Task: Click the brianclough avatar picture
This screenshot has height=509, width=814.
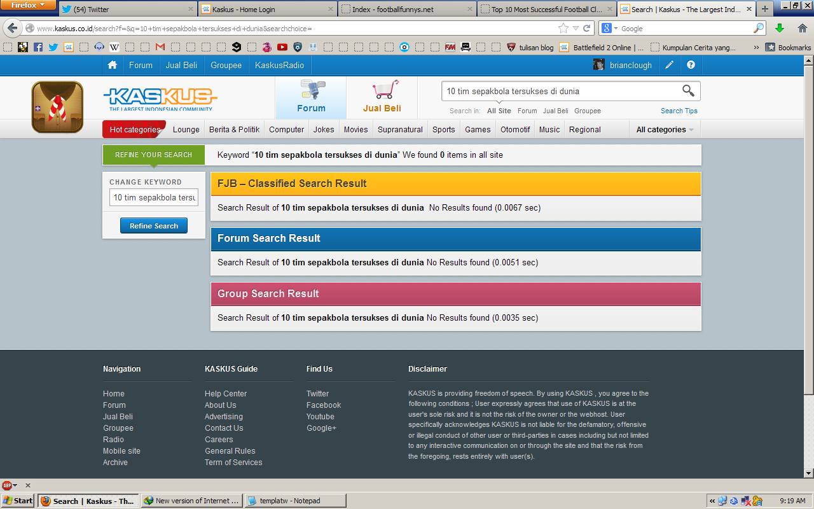Action: point(599,65)
